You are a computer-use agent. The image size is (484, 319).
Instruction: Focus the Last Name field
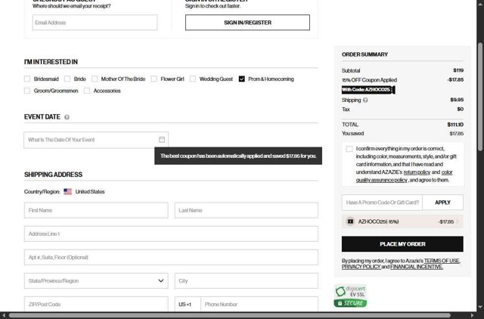tap(247, 210)
